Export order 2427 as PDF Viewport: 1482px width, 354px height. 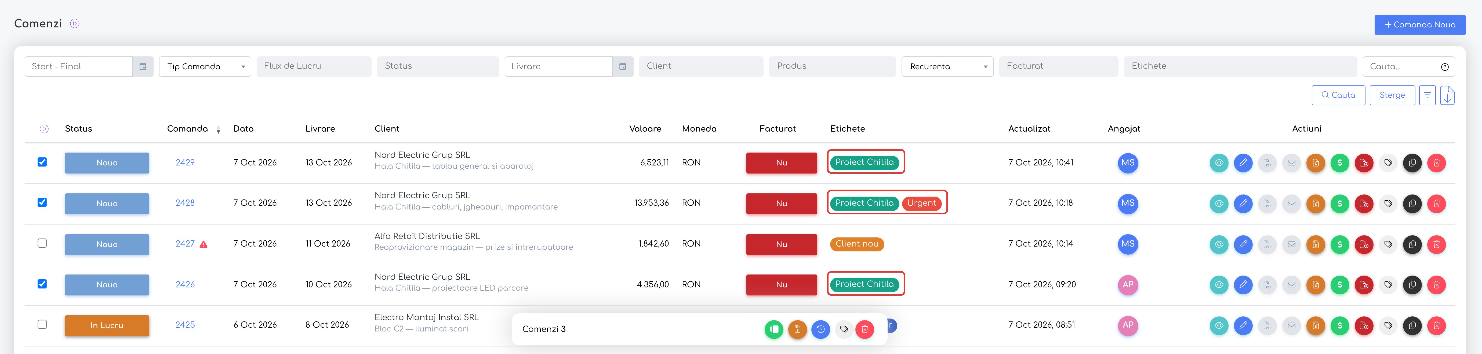pos(1267,245)
